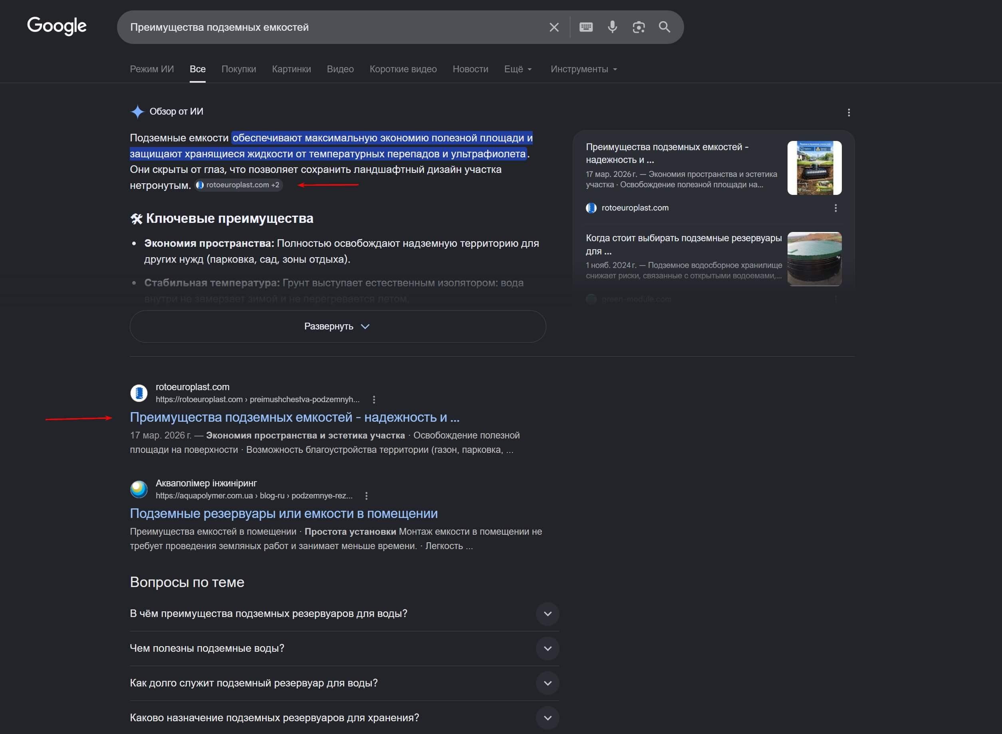Expand question Каково назначение подземных резервуаров для хранения?
The image size is (1002, 734).
coord(344,718)
